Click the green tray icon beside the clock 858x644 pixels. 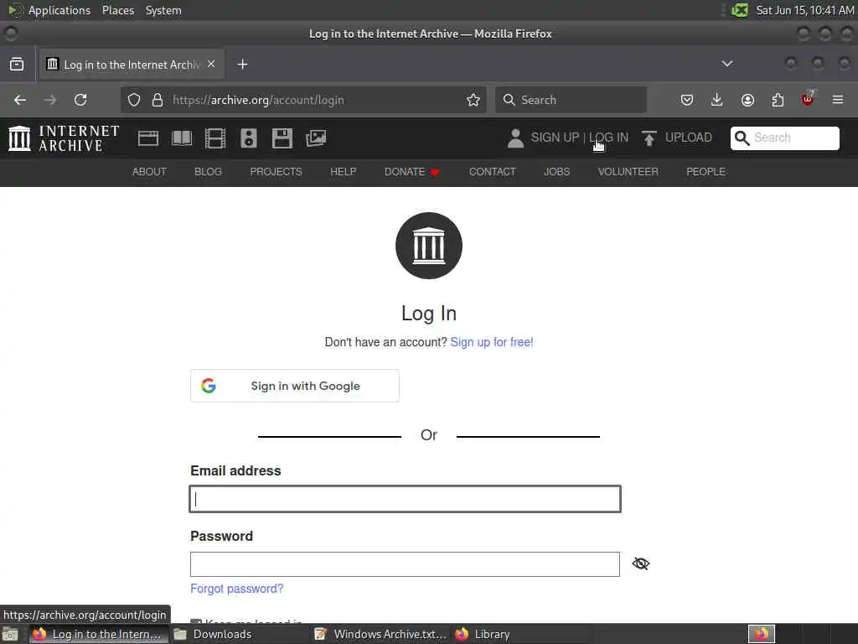click(x=740, y=10)
